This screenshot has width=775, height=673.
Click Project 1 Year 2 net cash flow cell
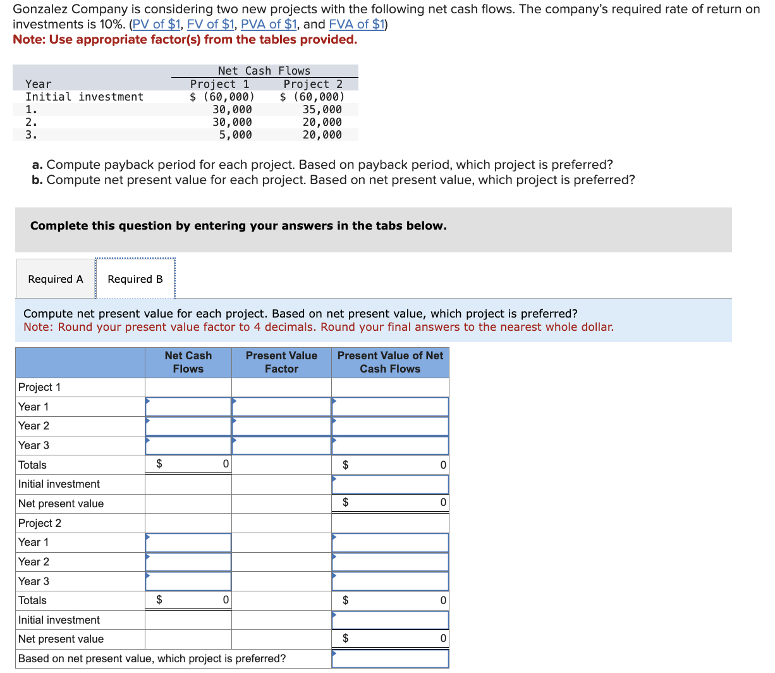click(x=188, y=426)
